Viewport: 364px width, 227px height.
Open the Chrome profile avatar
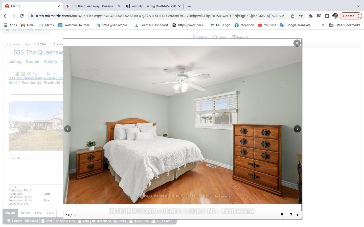pyautogui.click(x=335, y=16)
